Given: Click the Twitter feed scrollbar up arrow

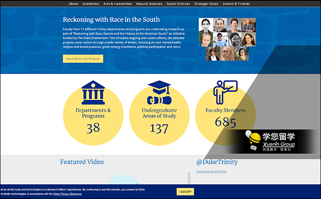Looking at the screenshot, I should click(x=189, y=171).
